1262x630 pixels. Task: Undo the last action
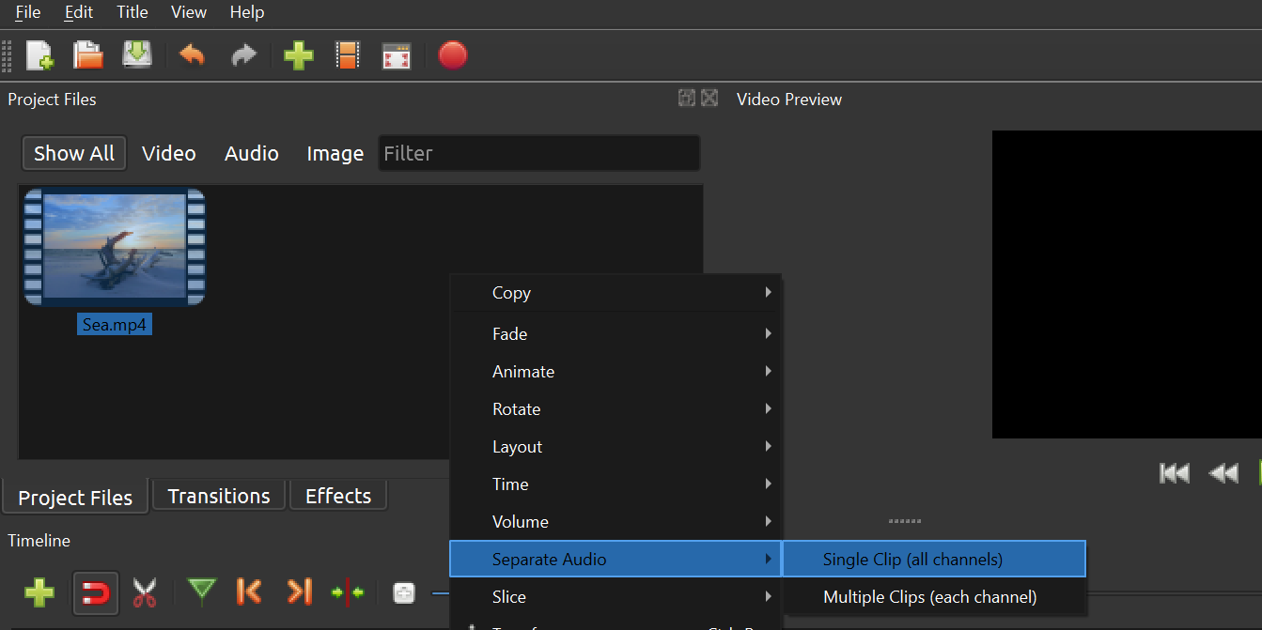(192, 56)
